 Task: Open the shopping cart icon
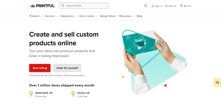point(181,6)
